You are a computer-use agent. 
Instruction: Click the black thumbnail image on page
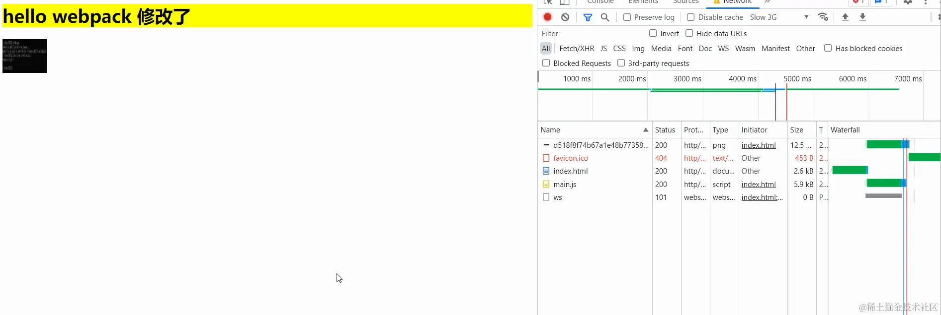click(x=25, y=56)
